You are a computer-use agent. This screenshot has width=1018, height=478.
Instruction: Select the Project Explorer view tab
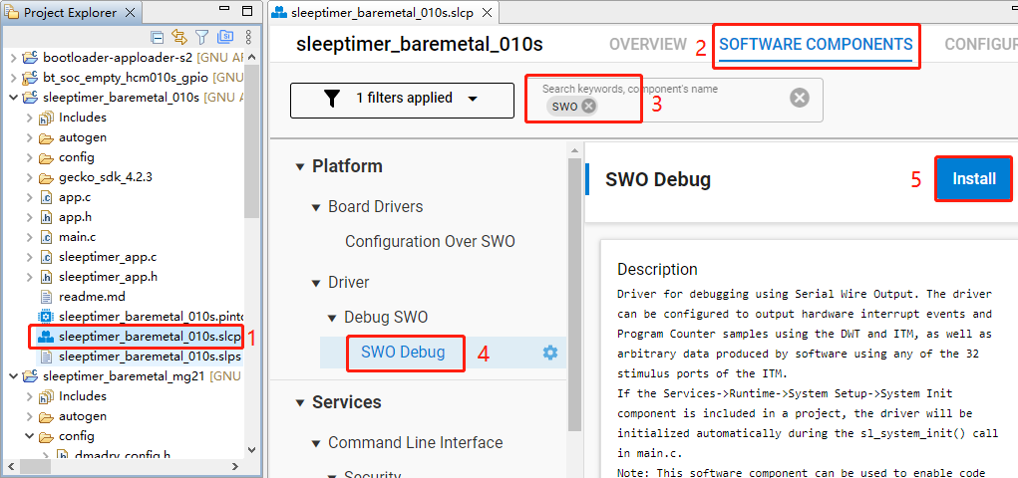click(x=70, y=13)
